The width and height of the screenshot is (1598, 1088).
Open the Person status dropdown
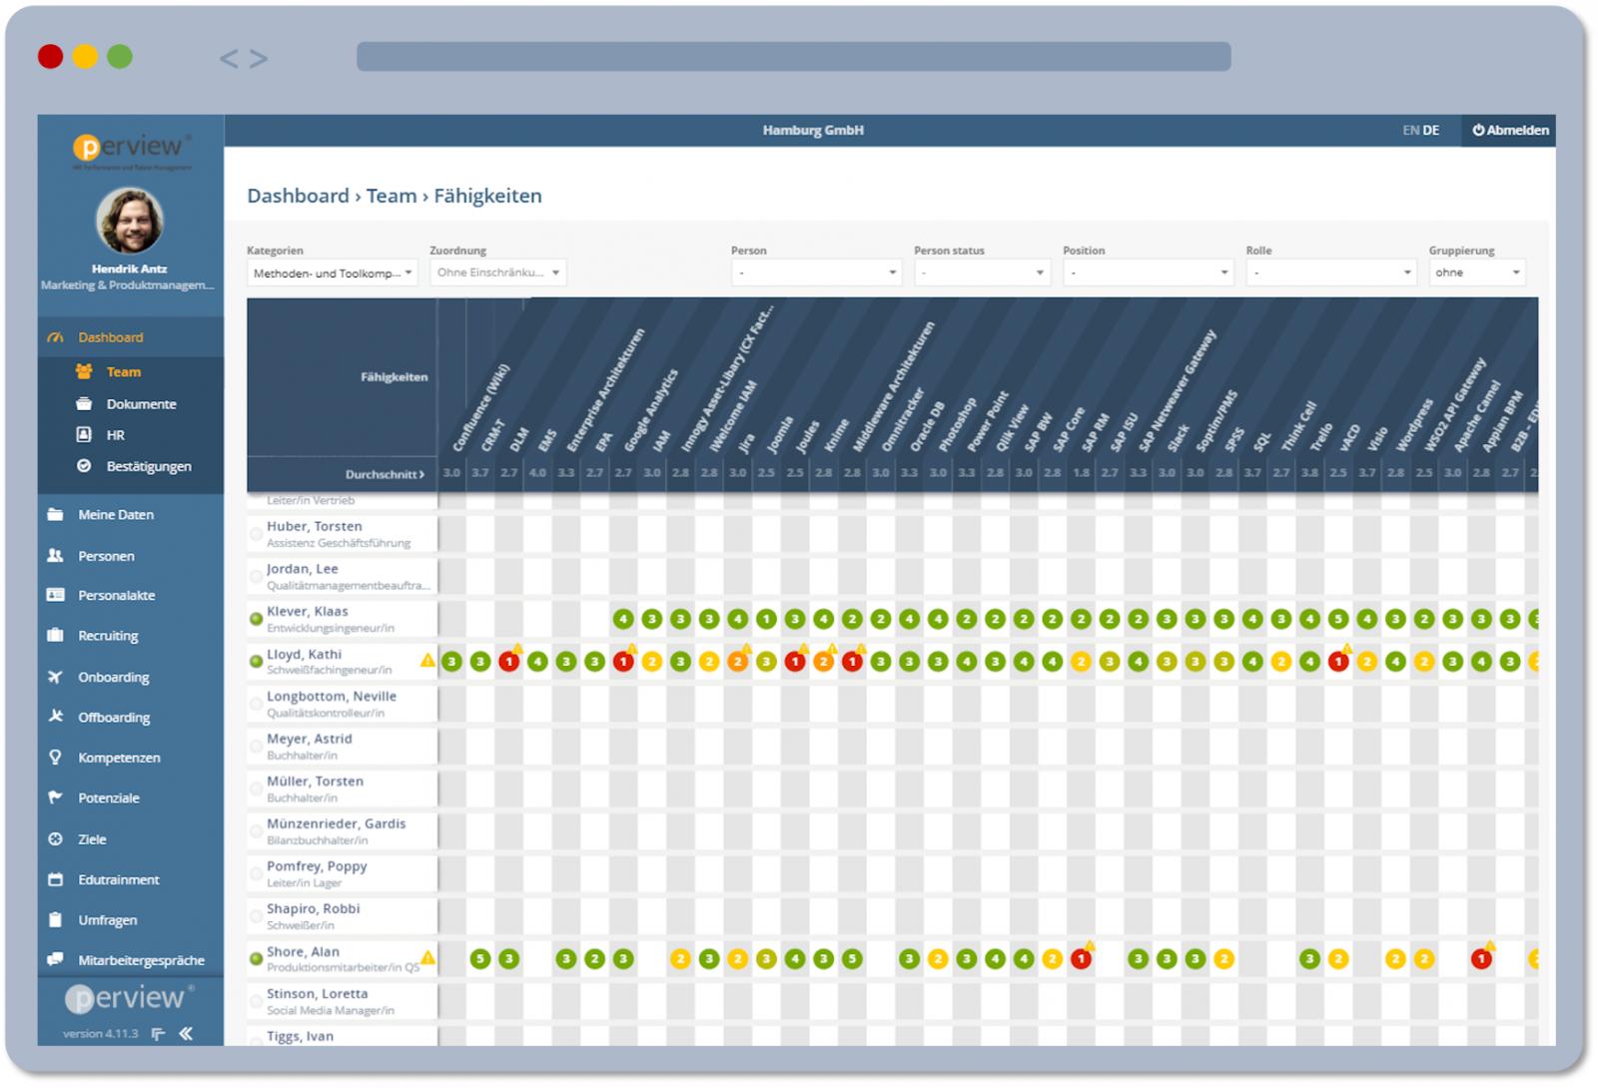[x=982, y=272]
